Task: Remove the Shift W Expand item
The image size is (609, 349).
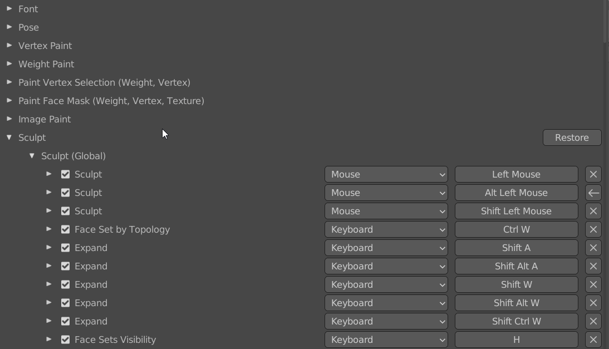Action: tap(593, 284)
